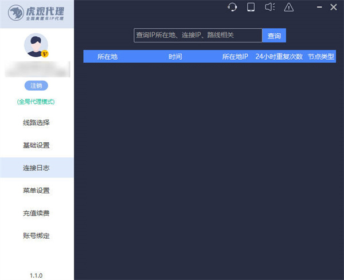This screenshot has width=344, height=280.
Task: Click 注销 to log out
Action: point(36,85)
